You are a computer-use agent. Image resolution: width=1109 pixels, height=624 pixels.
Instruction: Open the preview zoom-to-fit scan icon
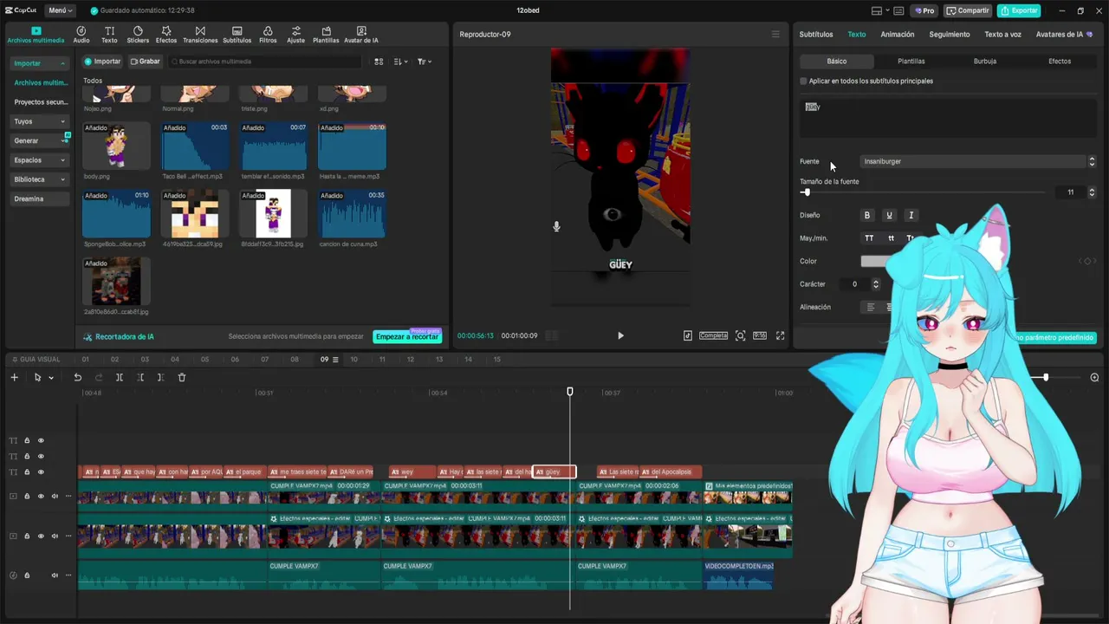(x=741, y=335)
